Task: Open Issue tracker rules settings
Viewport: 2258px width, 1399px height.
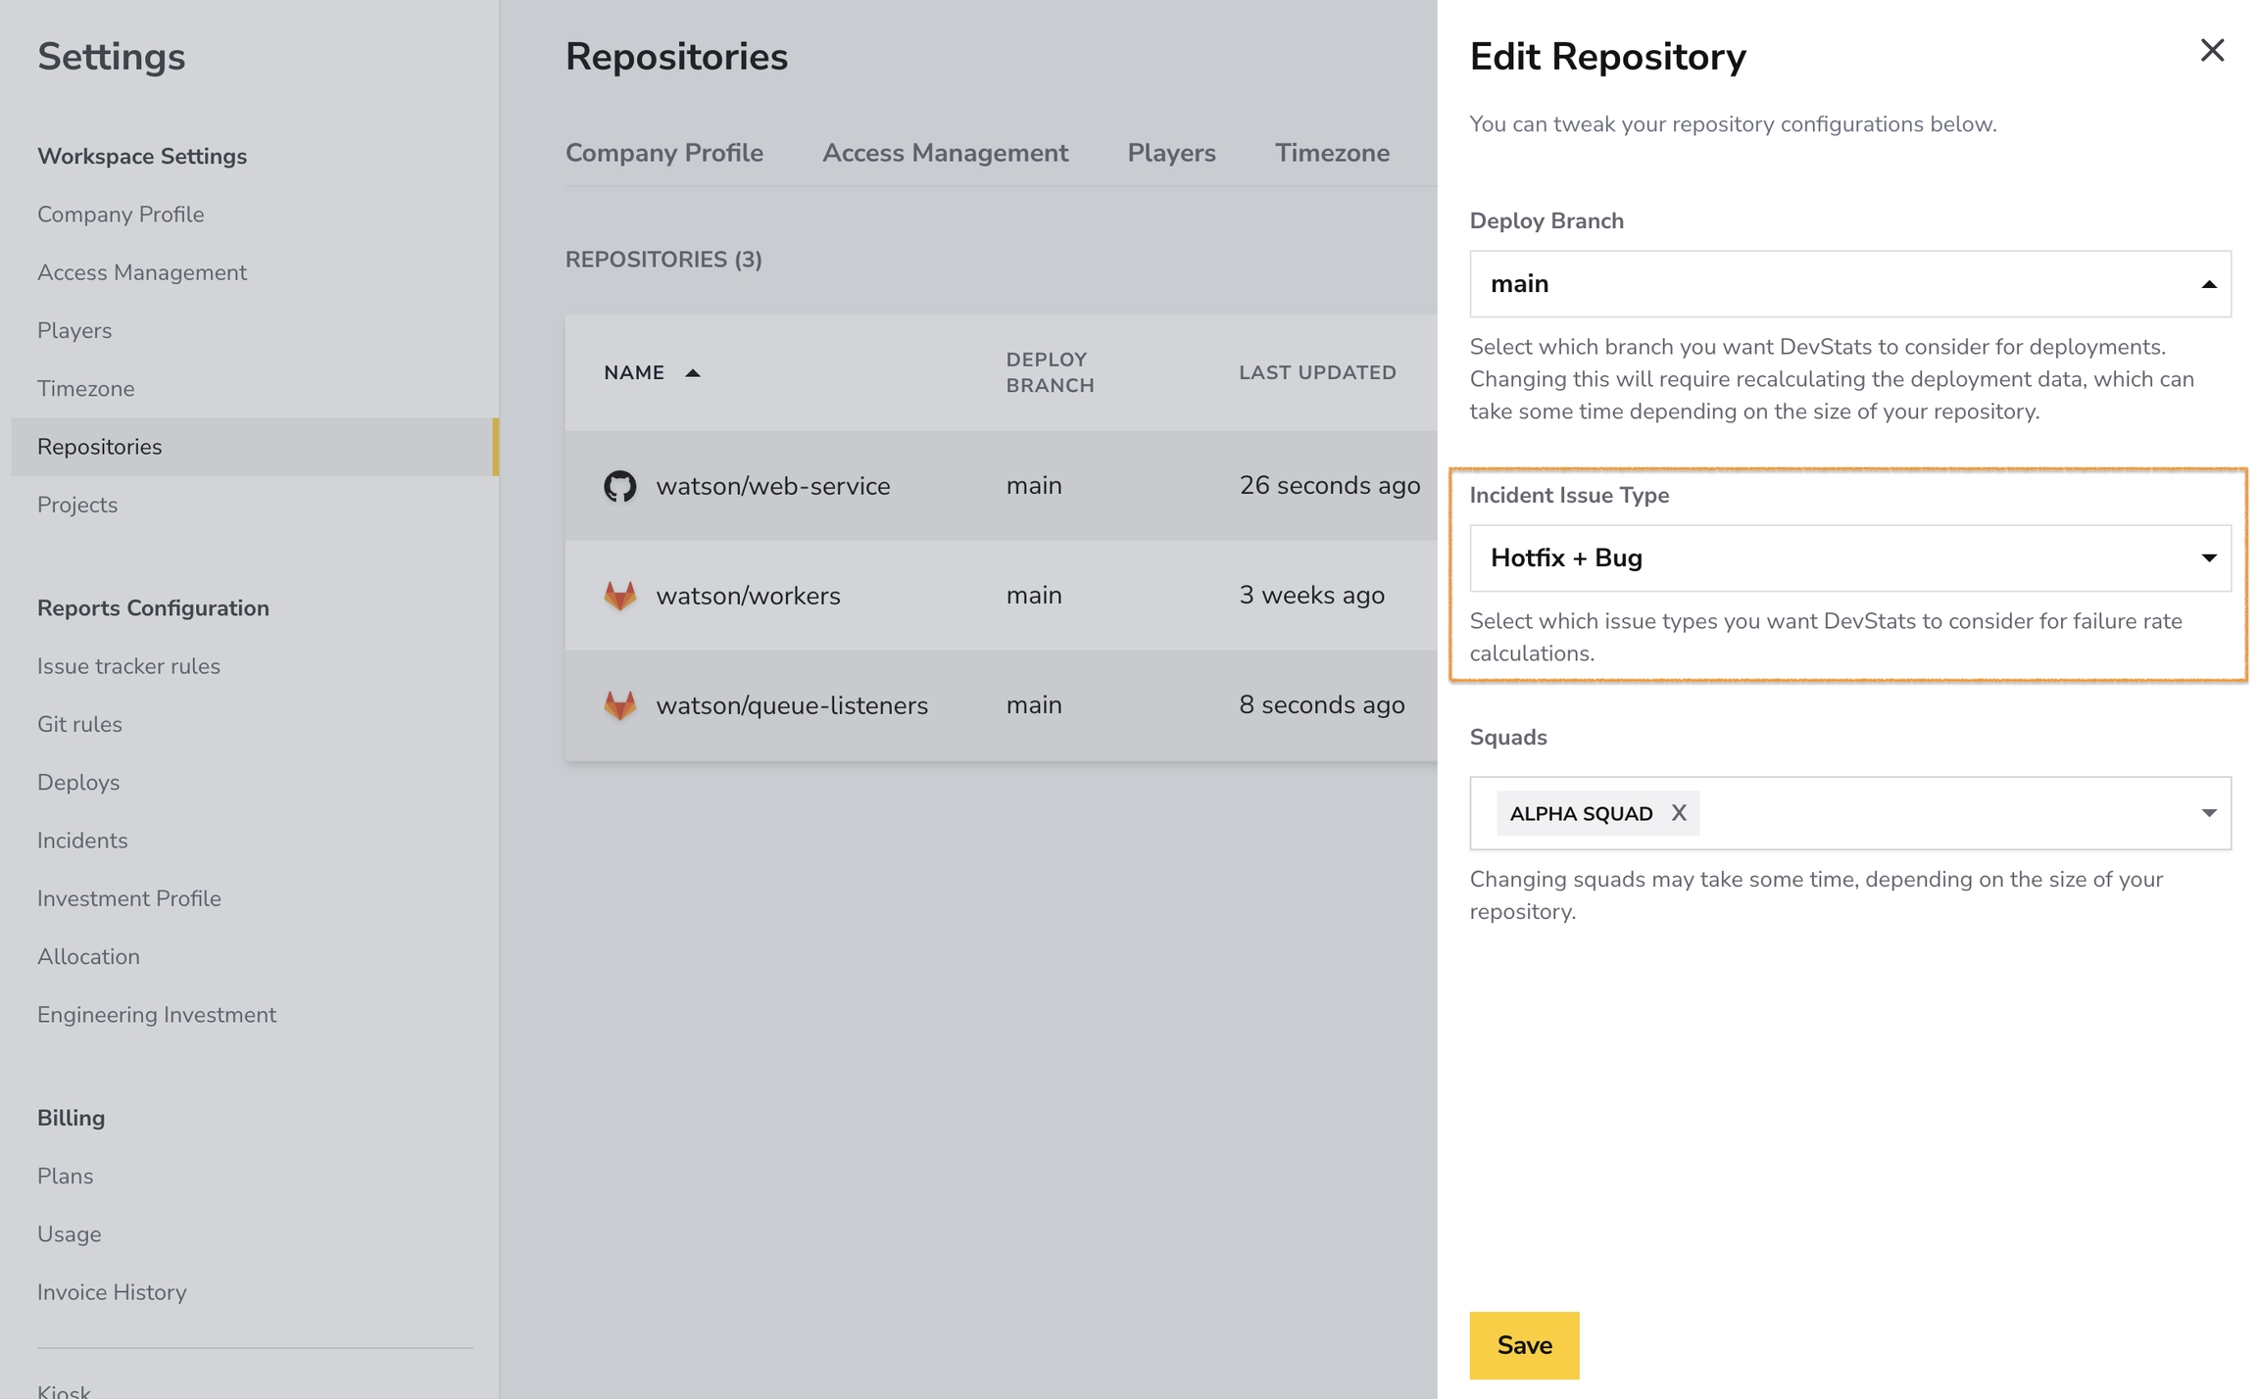Action: pyautogui.click(x=128, y=666)
